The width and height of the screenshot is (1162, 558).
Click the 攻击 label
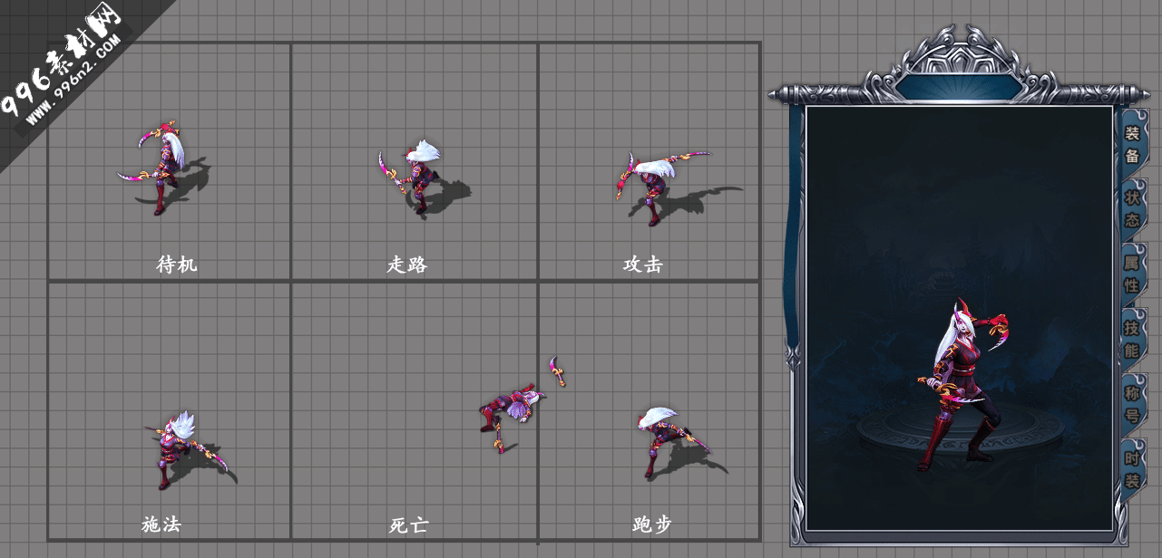click(x=643, y=265)
